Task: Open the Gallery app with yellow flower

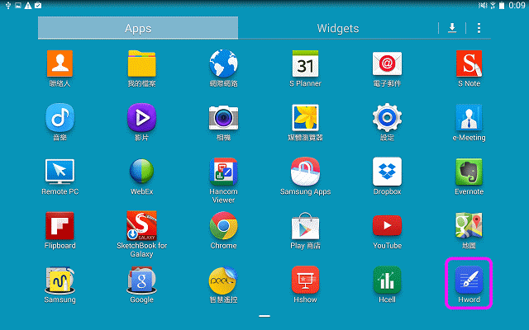Action: coord(305,117)
